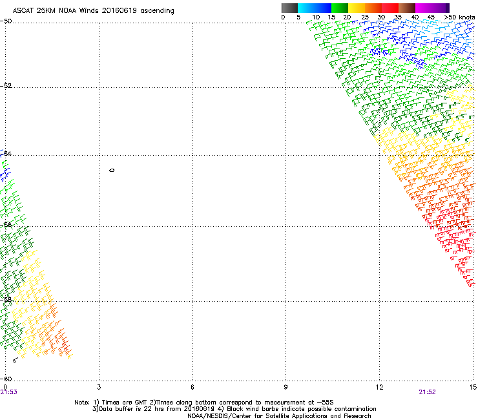This screenshot has height=420, width=478.
Task: Click the '-50' latitude axis label
Action: (6, 21)
